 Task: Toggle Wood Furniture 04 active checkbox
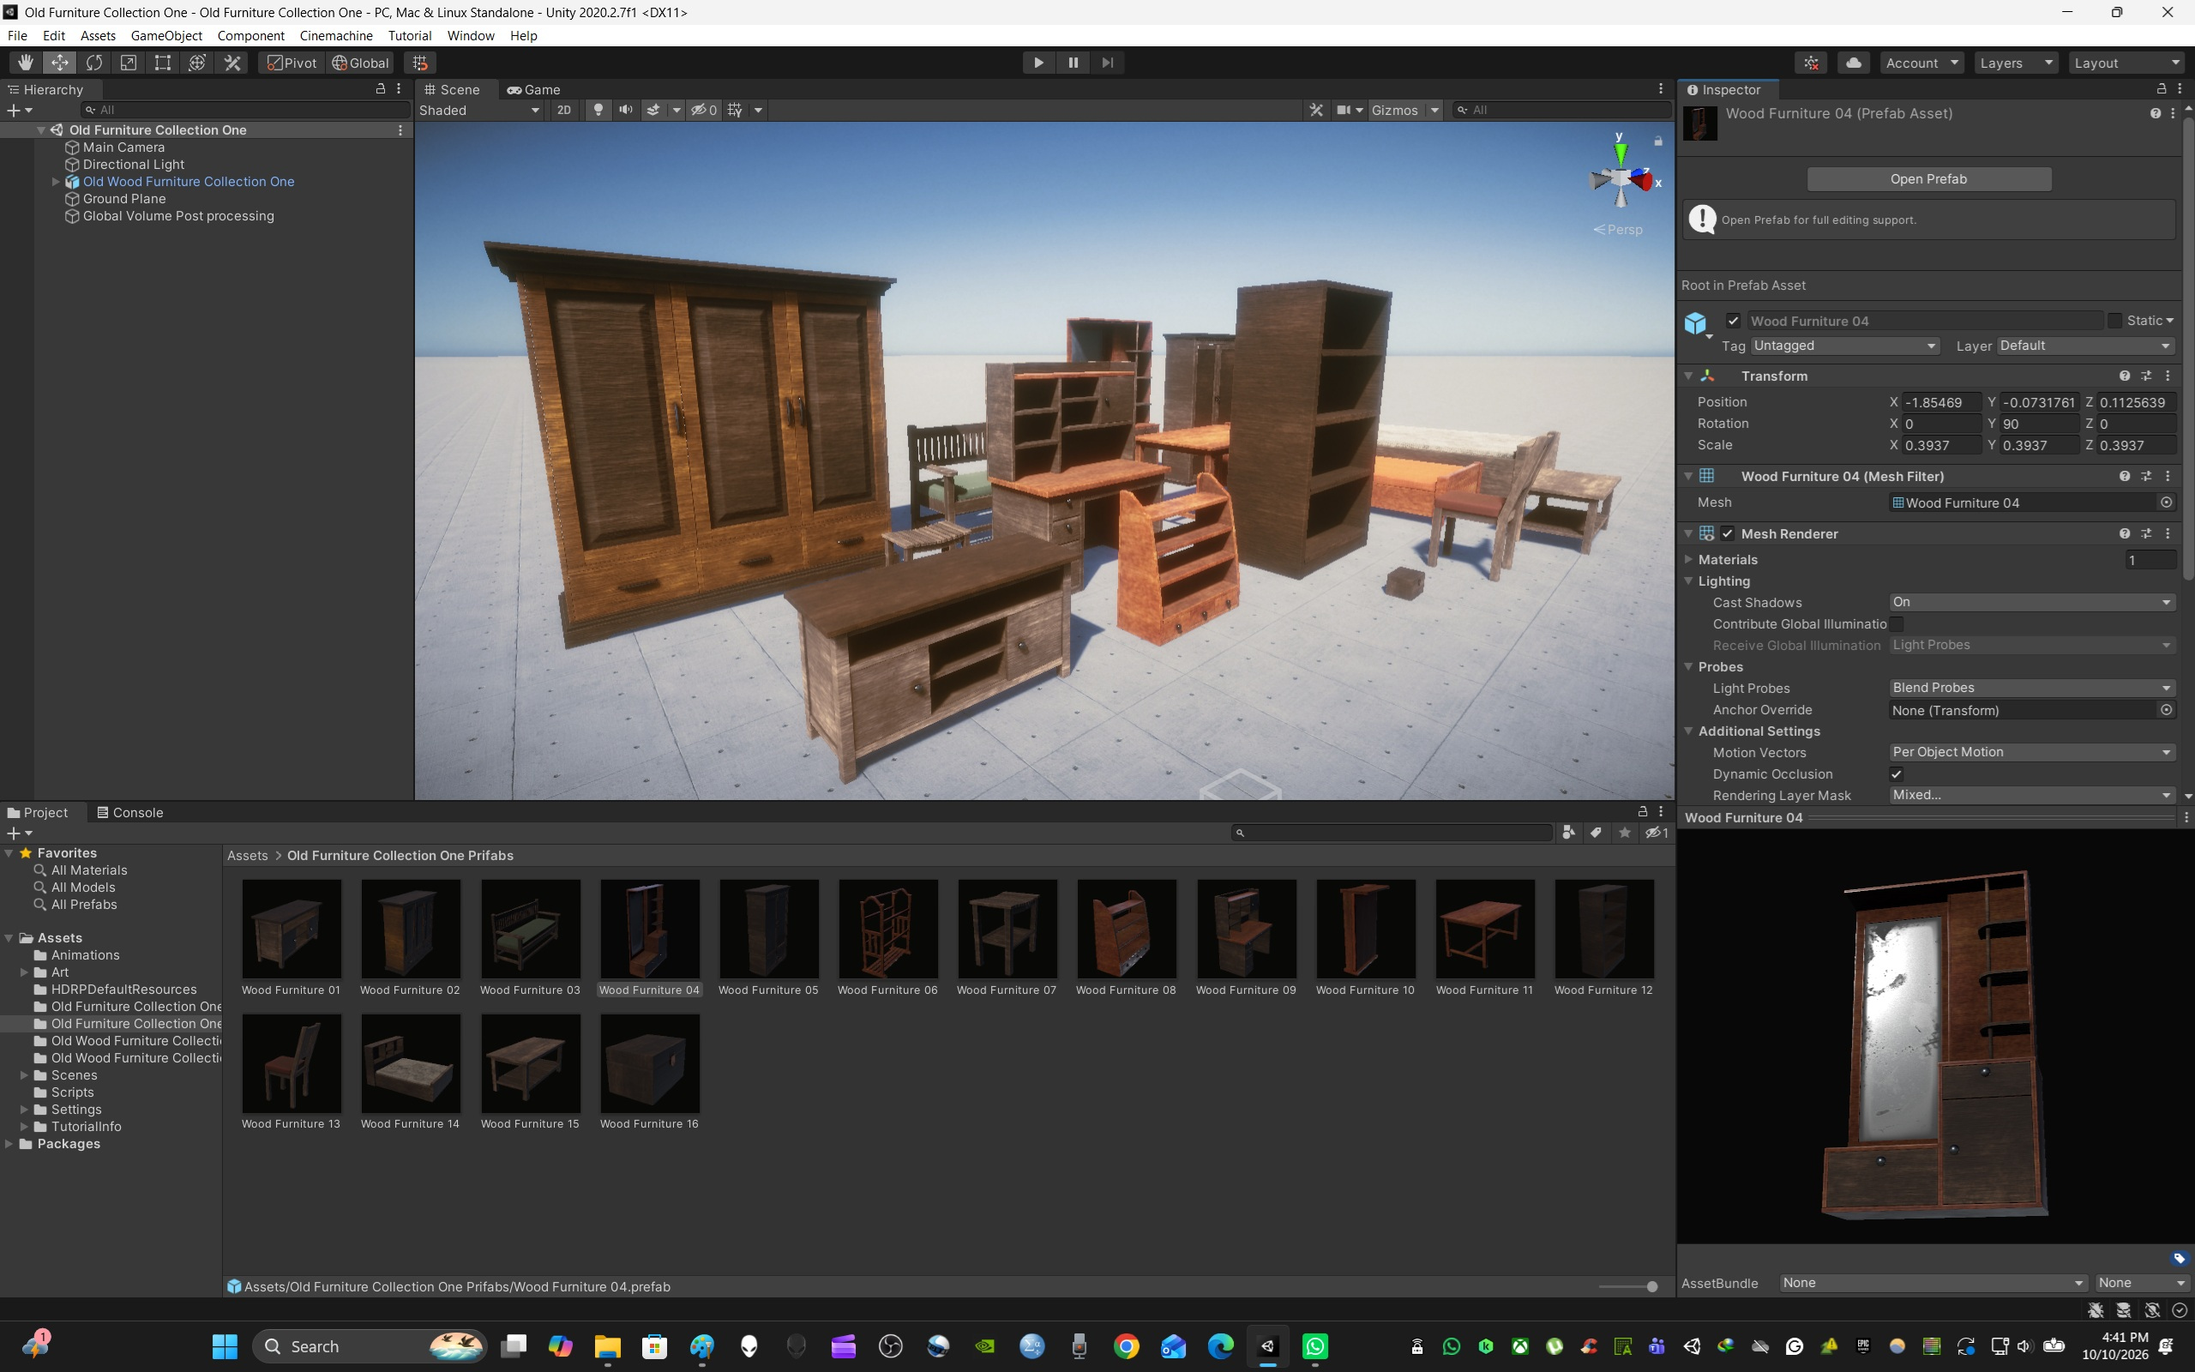click(x=1734, y=322)
